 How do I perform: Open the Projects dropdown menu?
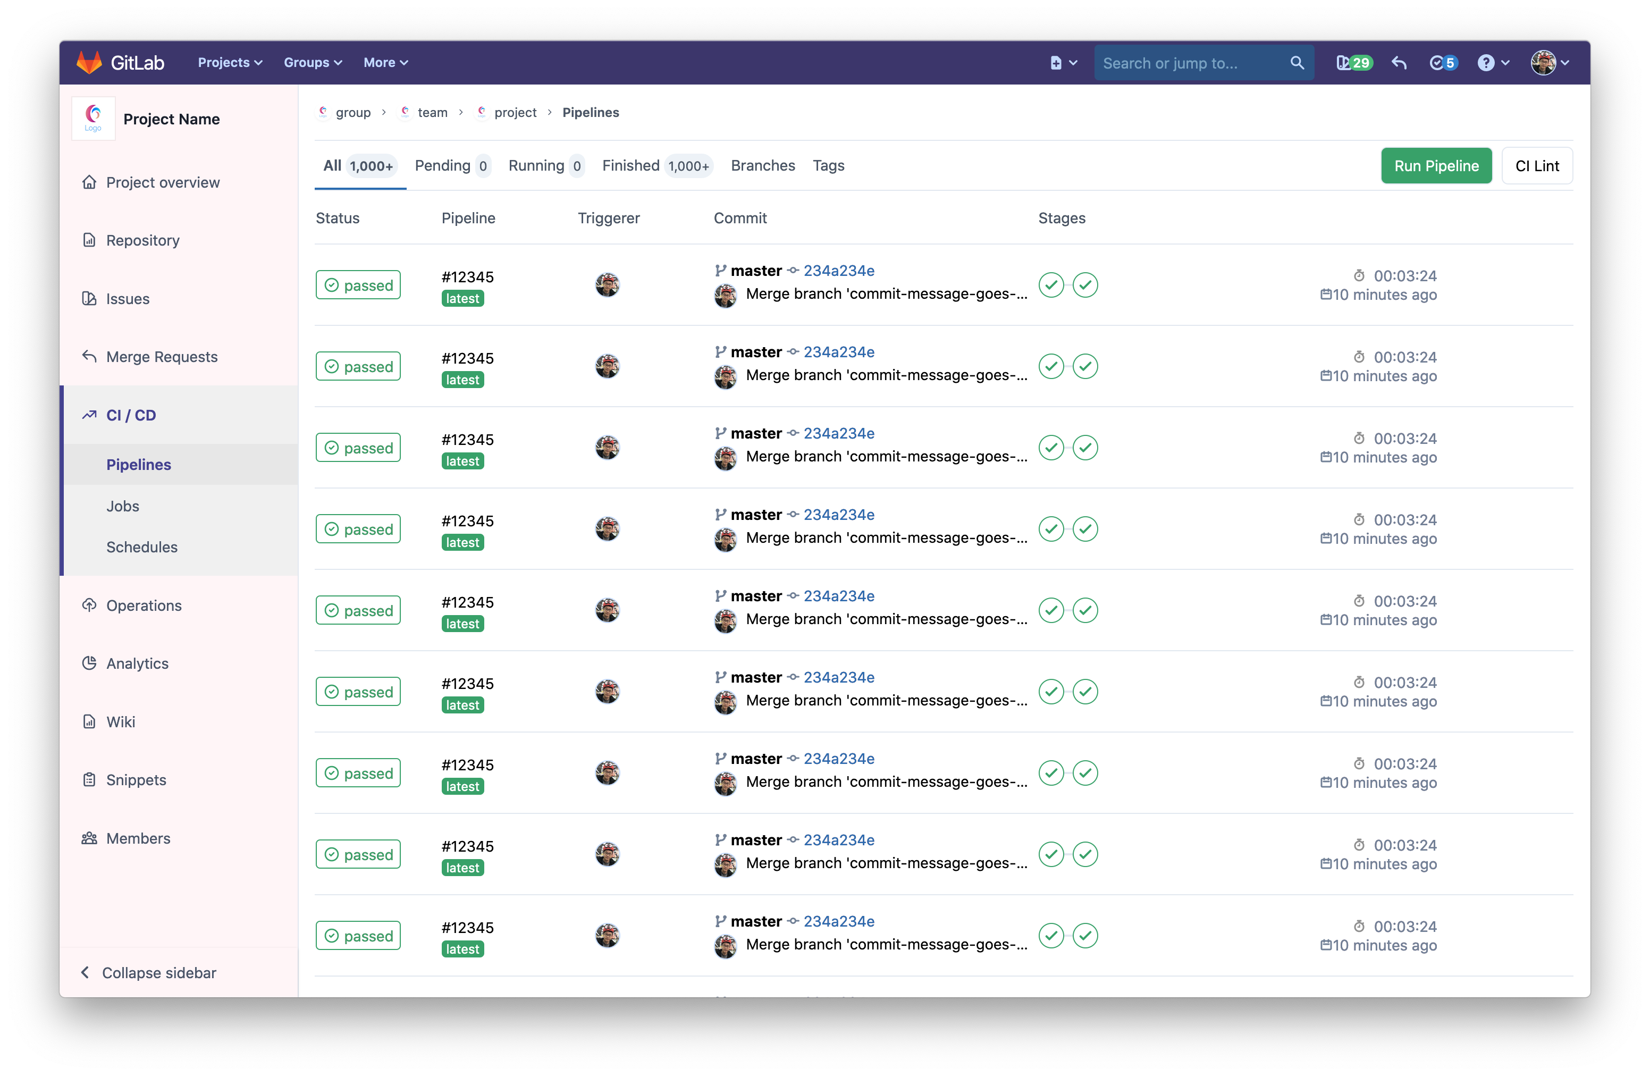[x=230, y=62]
